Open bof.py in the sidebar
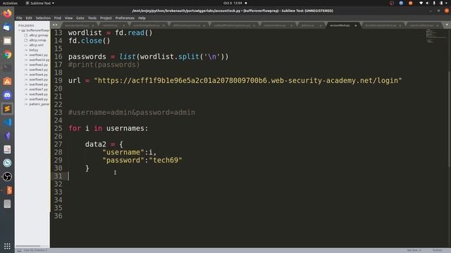Viewport: 451px width, 253px height. 33,50
